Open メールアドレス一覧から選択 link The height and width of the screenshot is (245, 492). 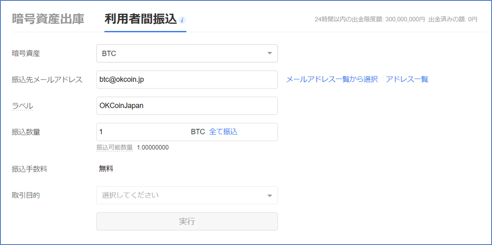point(332,80)
